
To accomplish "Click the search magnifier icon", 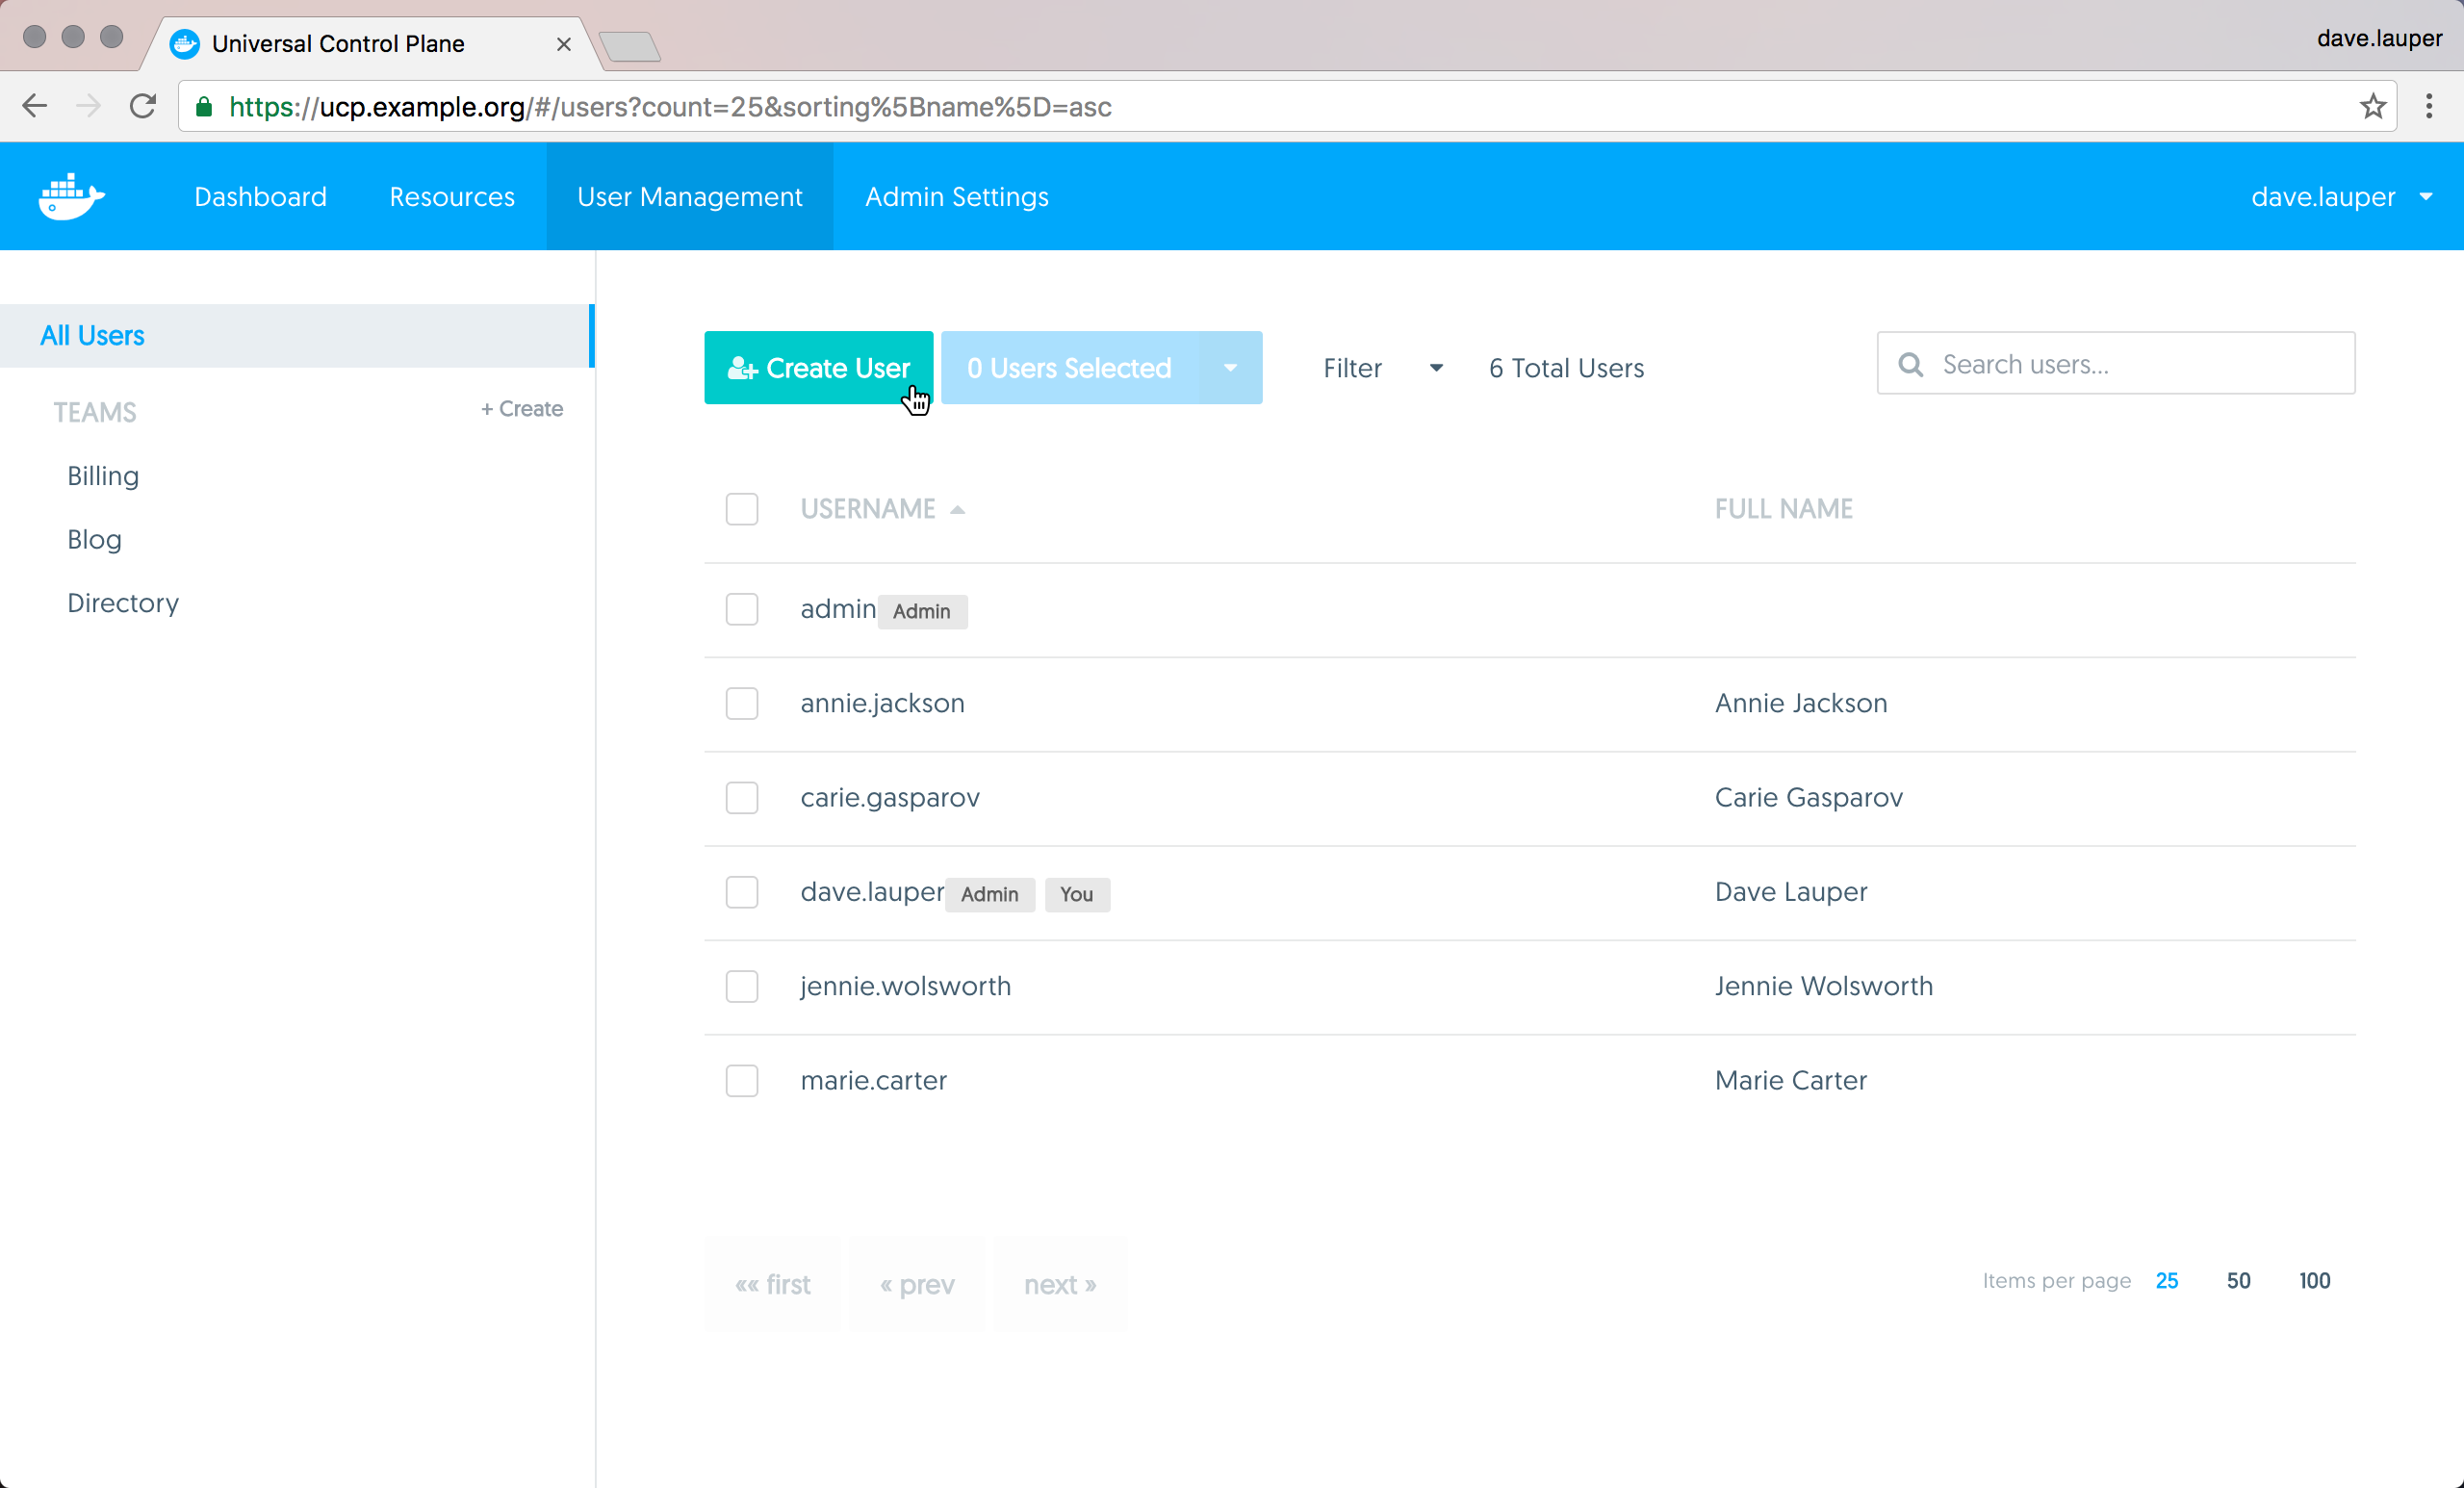I will [1910, 364].
